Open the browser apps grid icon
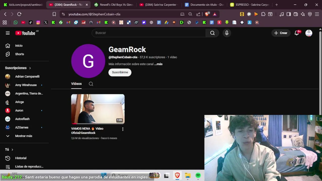 5,22
